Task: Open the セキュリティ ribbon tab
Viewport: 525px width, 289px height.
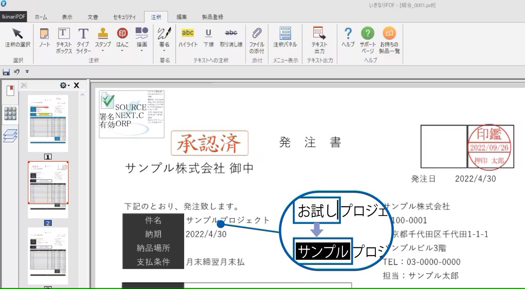Action: (124, 17)
